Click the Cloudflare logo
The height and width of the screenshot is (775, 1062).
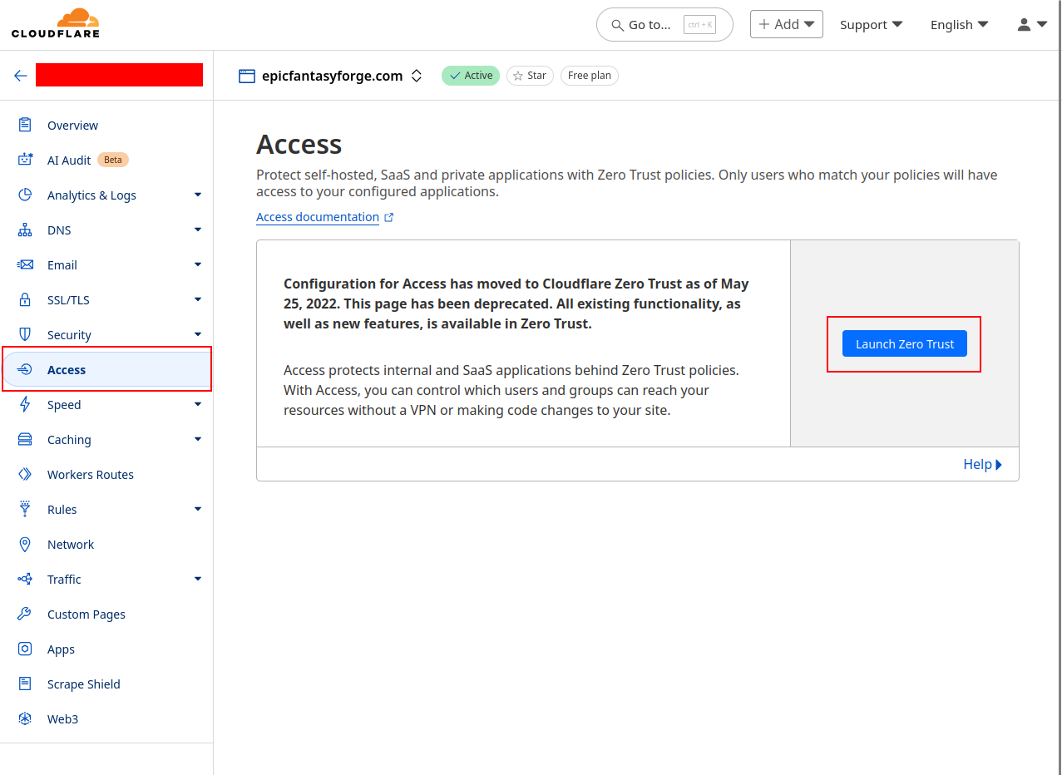tap(56, 23)
